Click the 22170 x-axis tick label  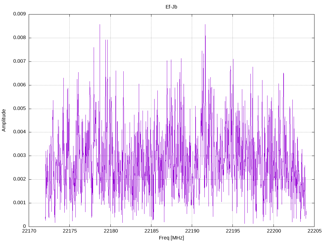click(x=29, y=231)
